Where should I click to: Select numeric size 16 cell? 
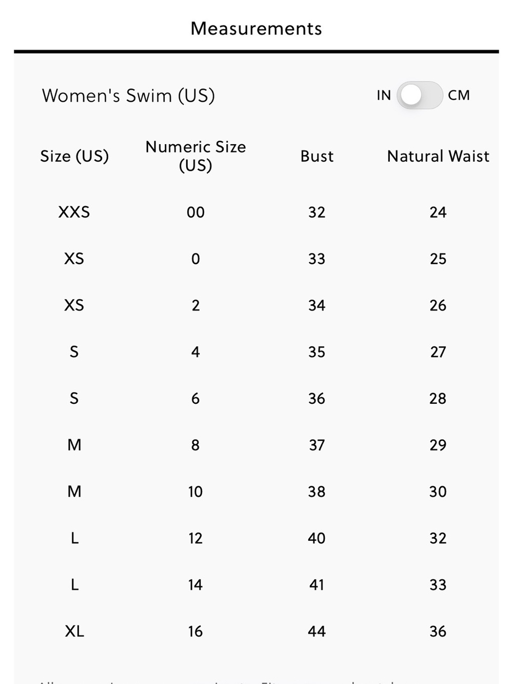point(195,631)
